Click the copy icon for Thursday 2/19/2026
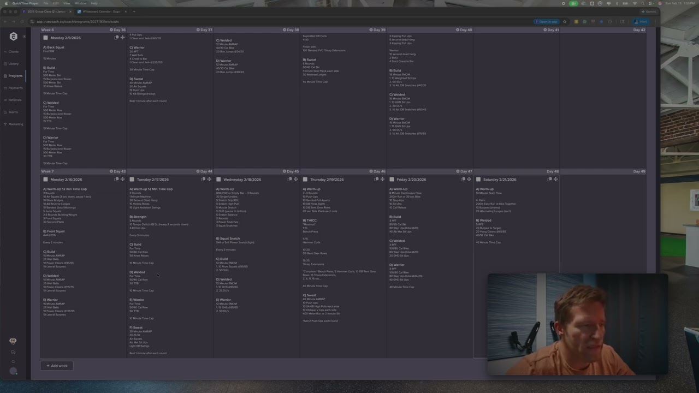699x393 pixels. (376, 179)
